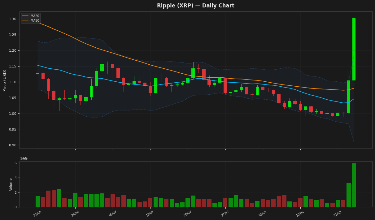Click the 22/06 date label
Screen dimensions: 375x220
(37, 214)
